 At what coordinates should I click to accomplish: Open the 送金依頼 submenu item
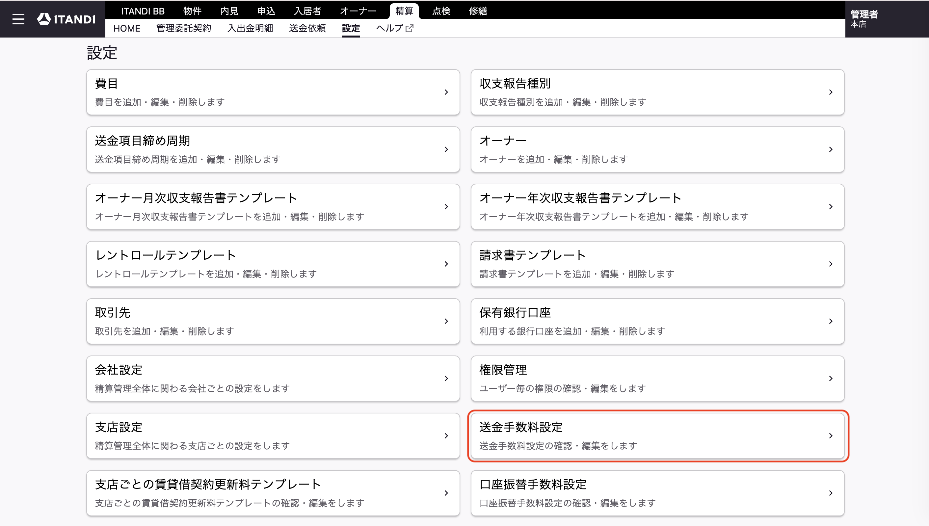tap(307, 28)
